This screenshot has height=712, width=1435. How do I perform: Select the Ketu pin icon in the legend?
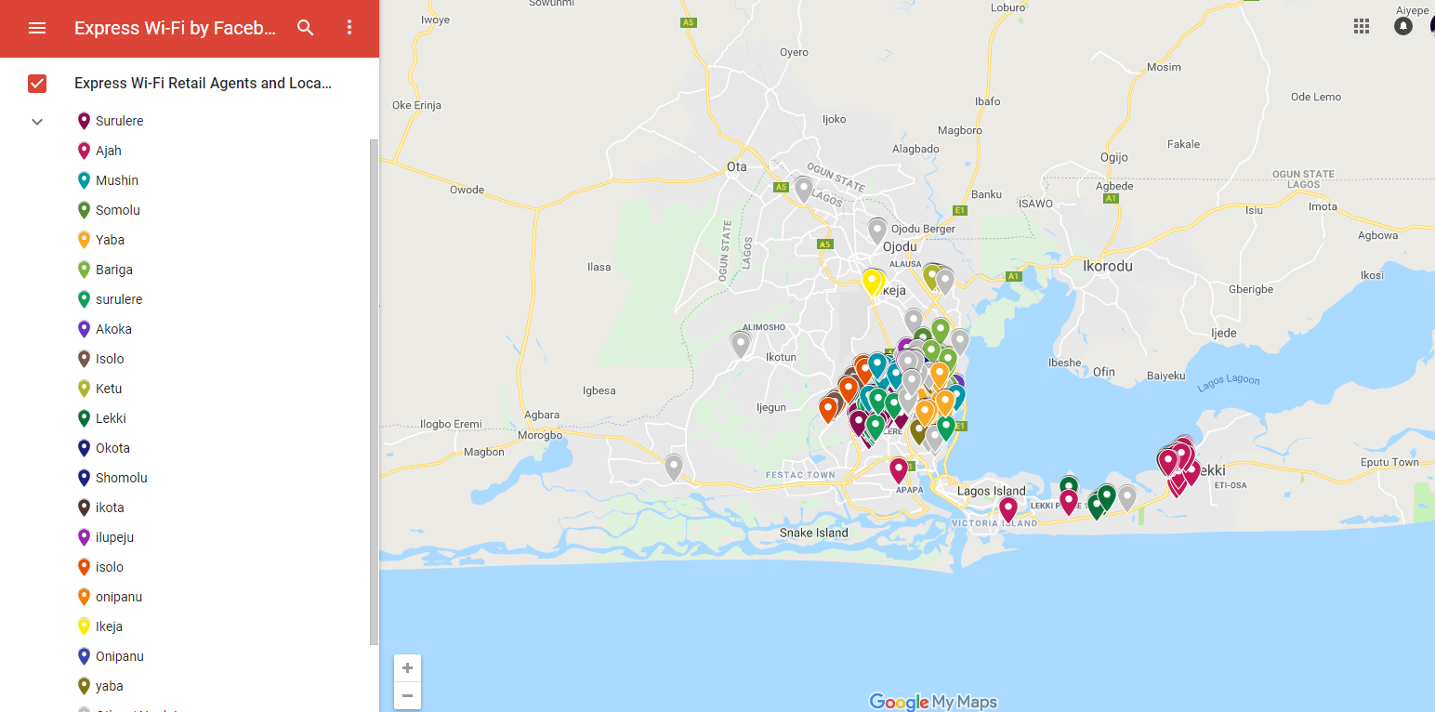pos(84,389)
